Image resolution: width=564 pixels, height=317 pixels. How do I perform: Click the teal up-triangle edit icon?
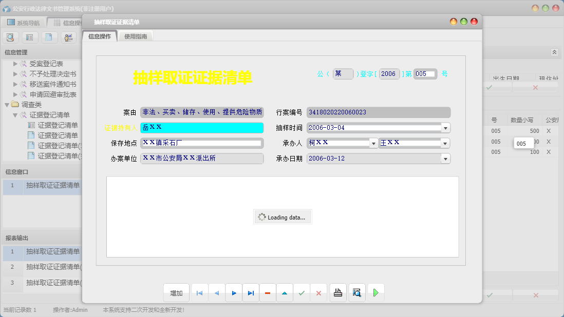(x=285, y=293)
